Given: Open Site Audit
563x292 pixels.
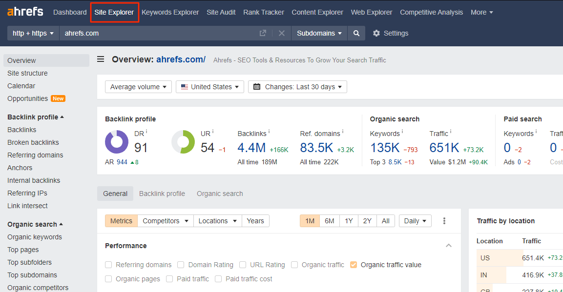Looking at the screenshot, I should pyautogui.click(x=221, y=12).
